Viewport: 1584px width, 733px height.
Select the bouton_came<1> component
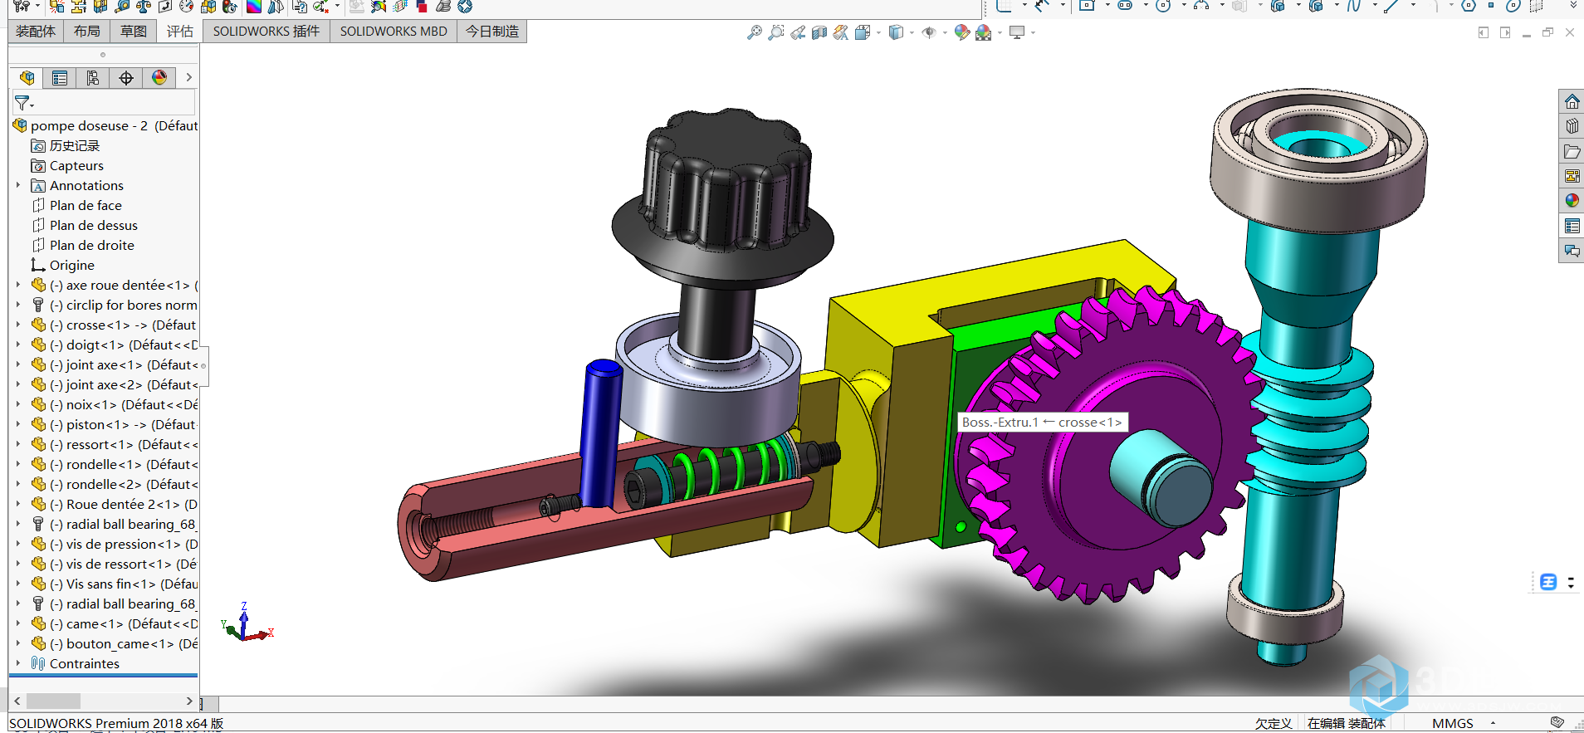point(115,643)
